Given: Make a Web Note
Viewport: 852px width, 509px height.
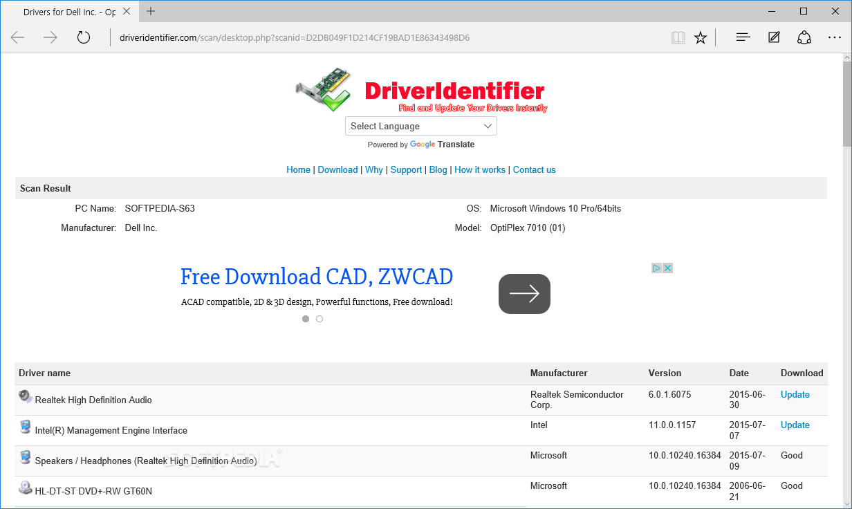Looking at the screenshot, I should click(x=774, y=37).
